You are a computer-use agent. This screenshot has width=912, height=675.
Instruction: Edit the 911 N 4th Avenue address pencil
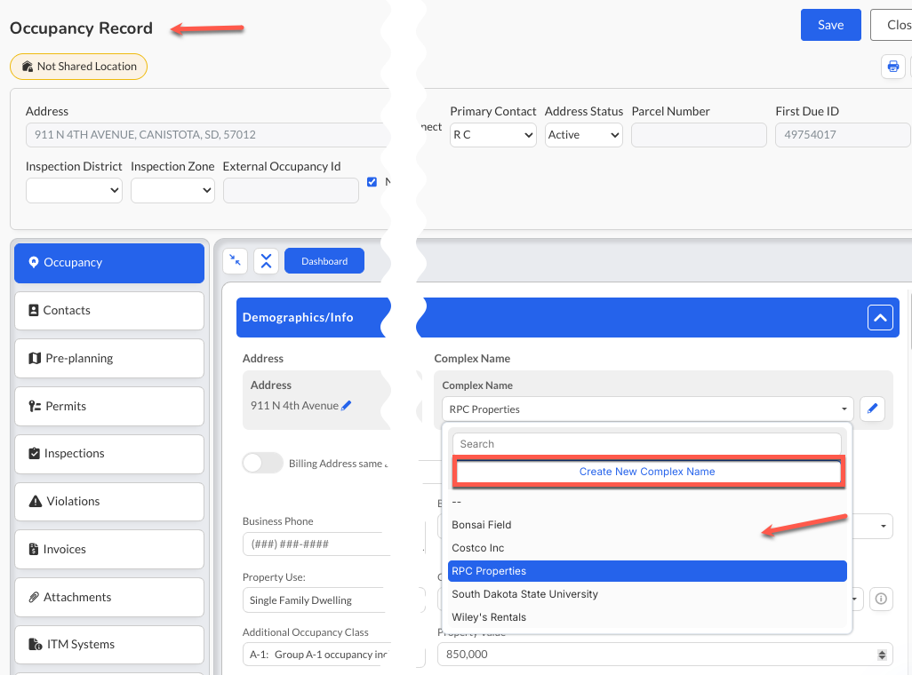(346, 406)
